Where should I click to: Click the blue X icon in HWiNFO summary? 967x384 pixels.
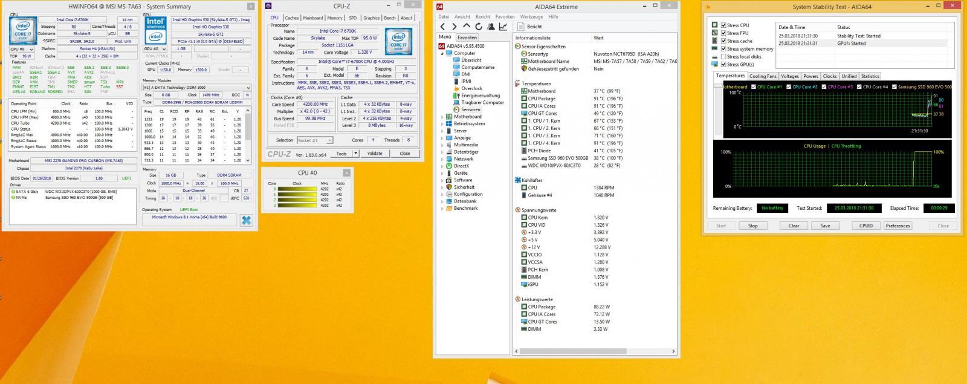[246, 220]
